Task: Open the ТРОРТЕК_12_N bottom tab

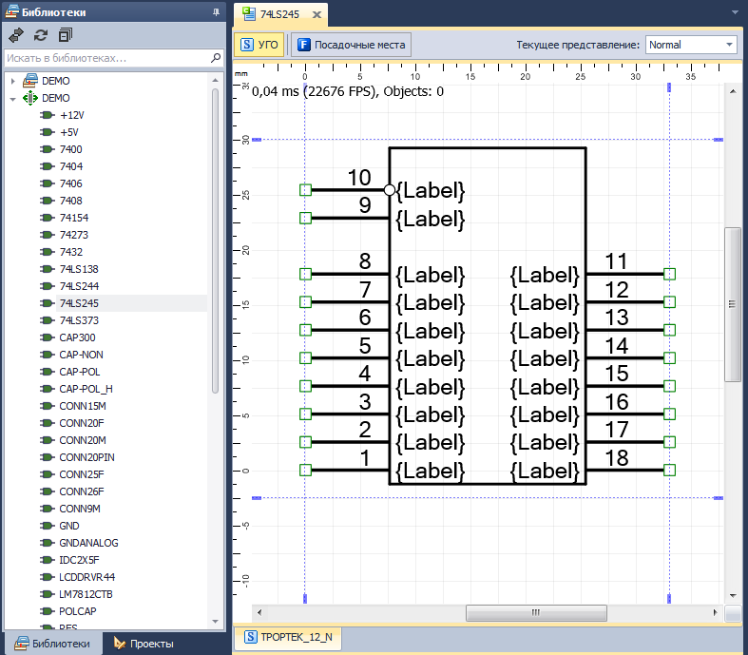Action: click(x=289, y=638)
